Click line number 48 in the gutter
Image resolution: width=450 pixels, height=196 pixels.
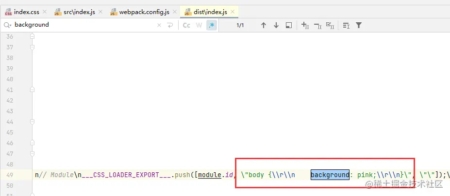[10, 165]
